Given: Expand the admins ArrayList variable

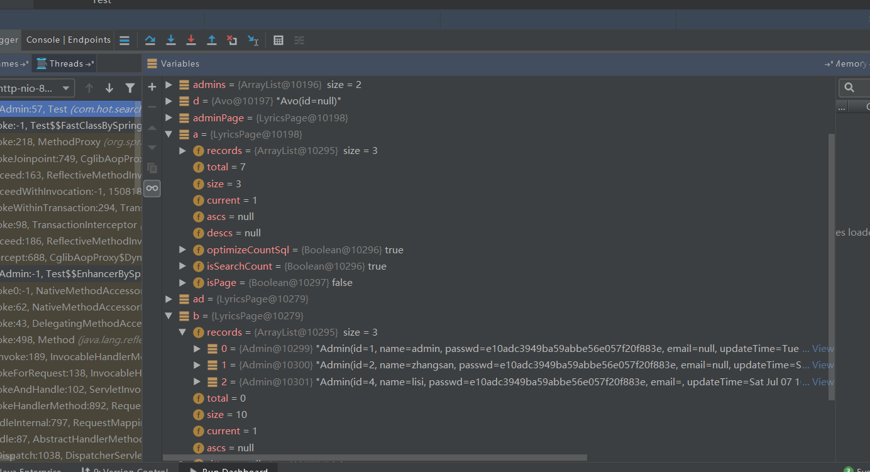Looking at the screenshot, I should [168, 84].
